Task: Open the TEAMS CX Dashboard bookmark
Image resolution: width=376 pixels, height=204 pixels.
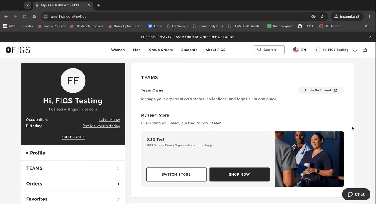Action: click(244, 26)
